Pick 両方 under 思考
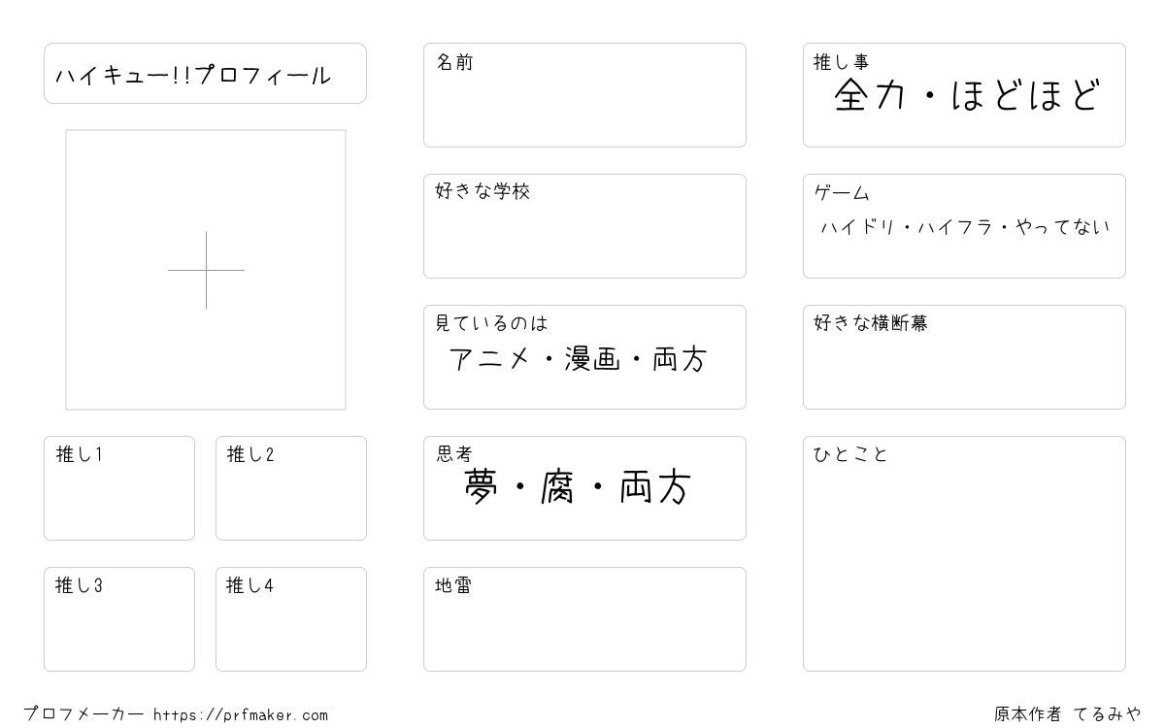The width and height of the screenshot is (1165, 728). [x=655, y=488]
